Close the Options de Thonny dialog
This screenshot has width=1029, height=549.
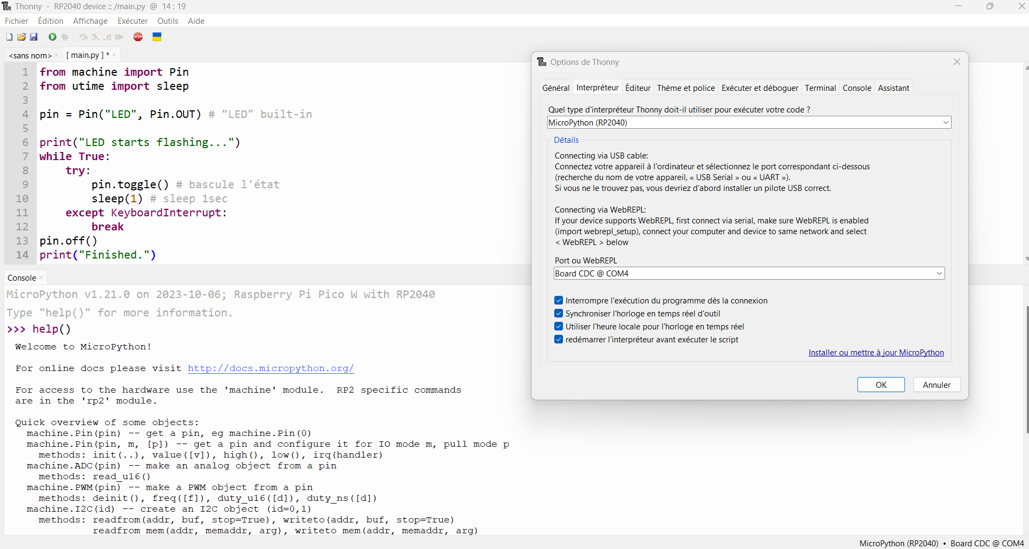click(957, 62)
